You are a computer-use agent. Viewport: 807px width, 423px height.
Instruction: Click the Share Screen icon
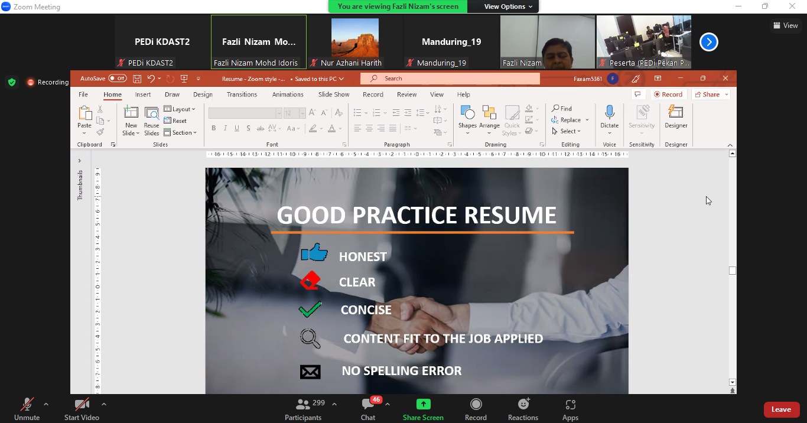point(423,405)
